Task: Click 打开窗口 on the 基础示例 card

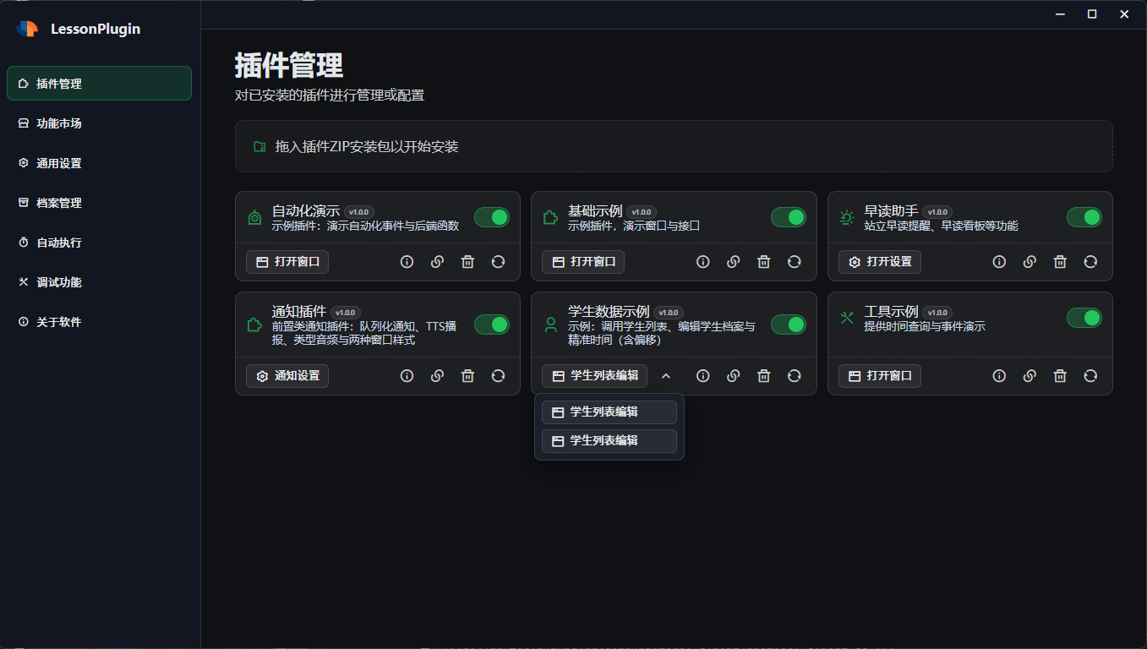Action: (583, 262)
